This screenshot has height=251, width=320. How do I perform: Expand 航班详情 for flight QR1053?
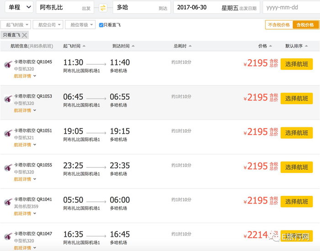pos(25,110)
